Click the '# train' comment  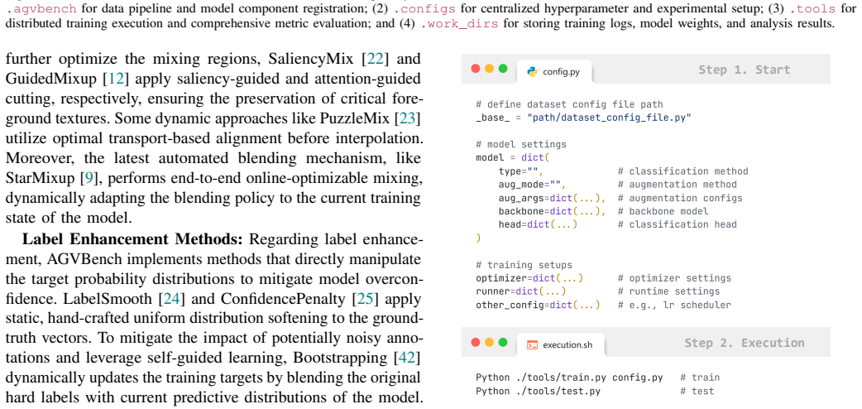click(699, 378)
